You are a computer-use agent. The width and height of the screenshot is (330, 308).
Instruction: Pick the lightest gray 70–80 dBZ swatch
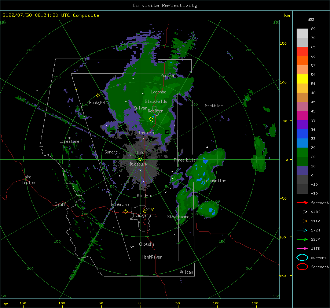tap(302, 33)
